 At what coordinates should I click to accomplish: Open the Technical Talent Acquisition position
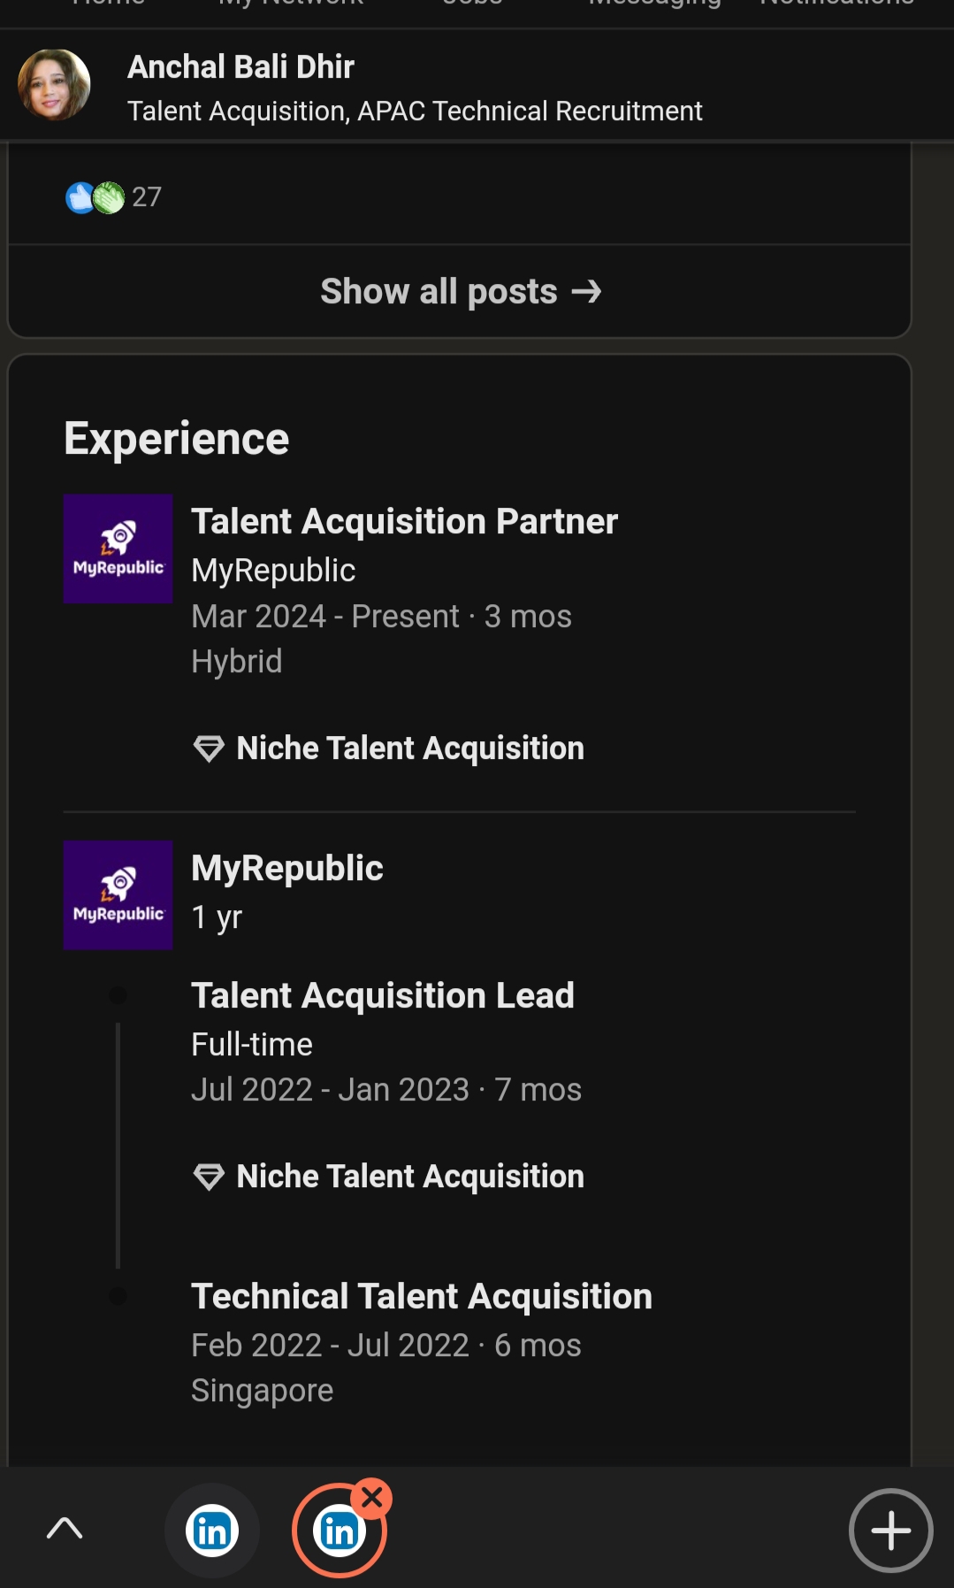422,1297
